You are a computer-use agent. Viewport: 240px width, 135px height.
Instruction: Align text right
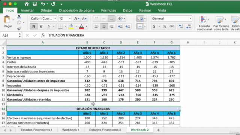(x=111, y=26)
